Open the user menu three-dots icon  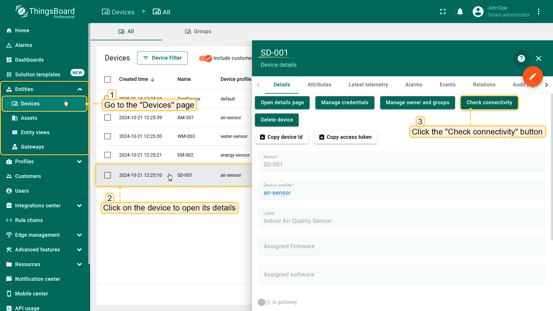coord(539,12)
